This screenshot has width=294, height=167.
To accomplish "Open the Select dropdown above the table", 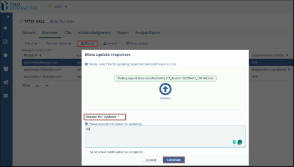I will click(x=31, y=43).
